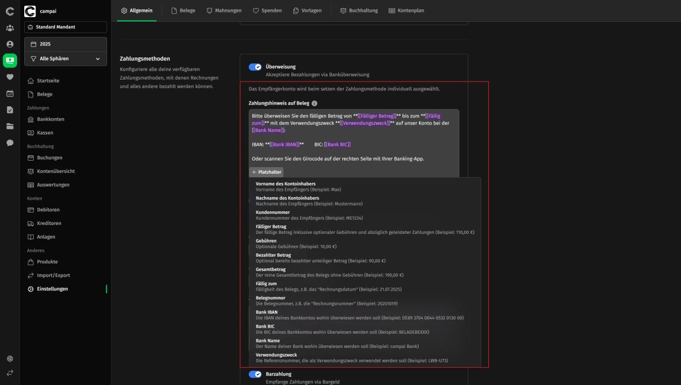Open the chat bubble icon in left rail
The width and height of the screenshot is (681, 385).
[9, 143]
